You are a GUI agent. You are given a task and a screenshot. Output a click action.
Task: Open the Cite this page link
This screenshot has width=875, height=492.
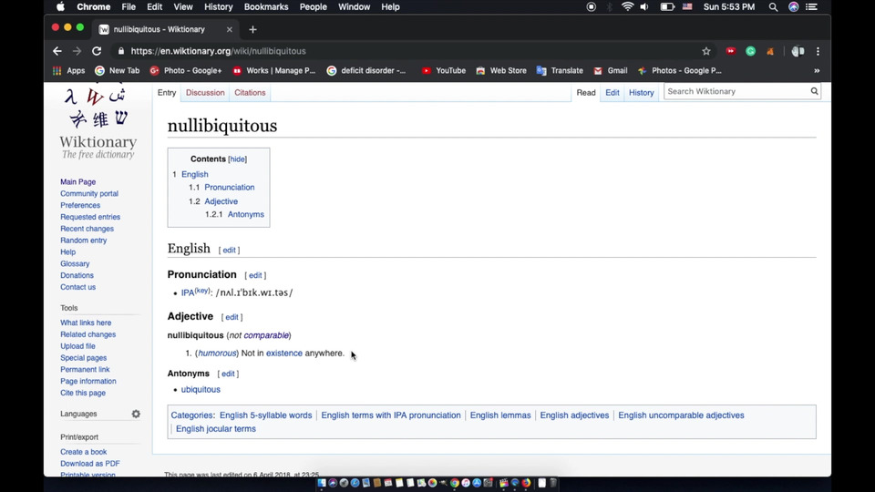coord(83,393)
